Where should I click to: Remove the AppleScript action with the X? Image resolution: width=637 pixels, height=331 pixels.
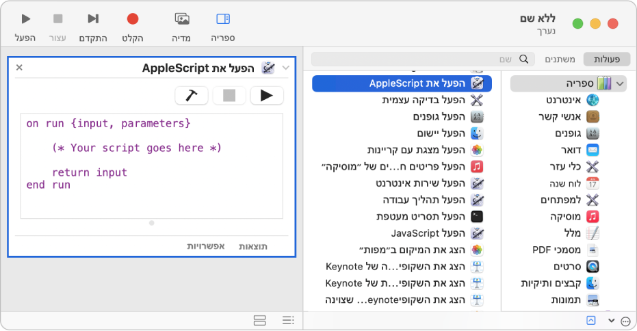19,68
